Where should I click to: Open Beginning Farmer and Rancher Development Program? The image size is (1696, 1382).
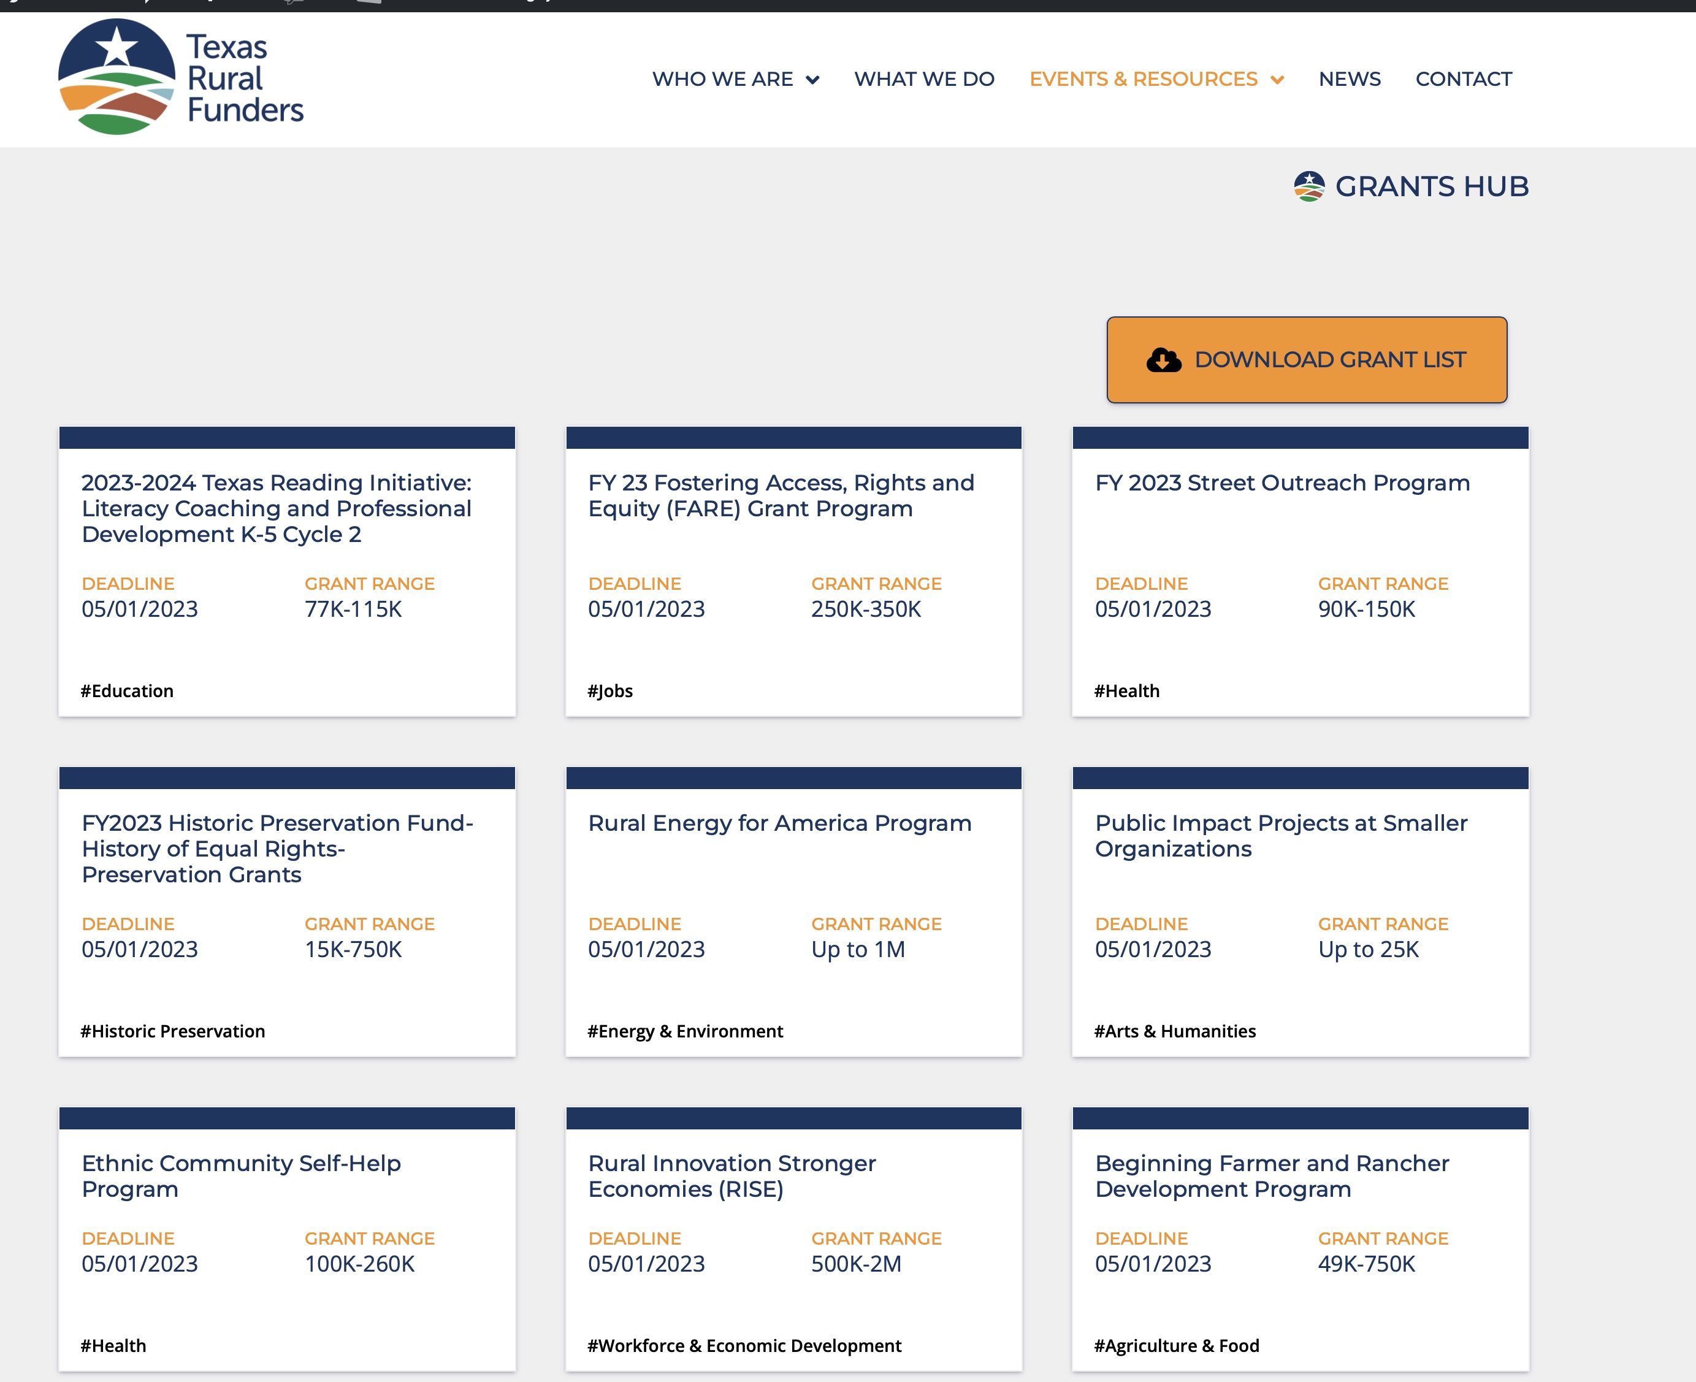click(1272, 1175)
